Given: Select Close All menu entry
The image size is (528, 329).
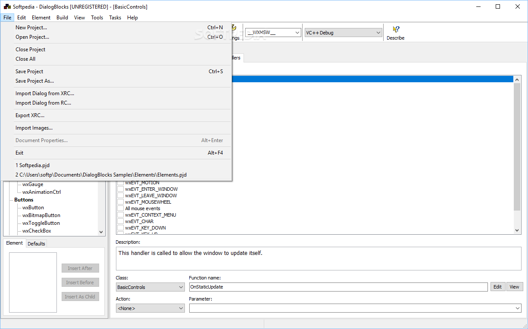Looking at the screenshot, I should click(116, 59).
